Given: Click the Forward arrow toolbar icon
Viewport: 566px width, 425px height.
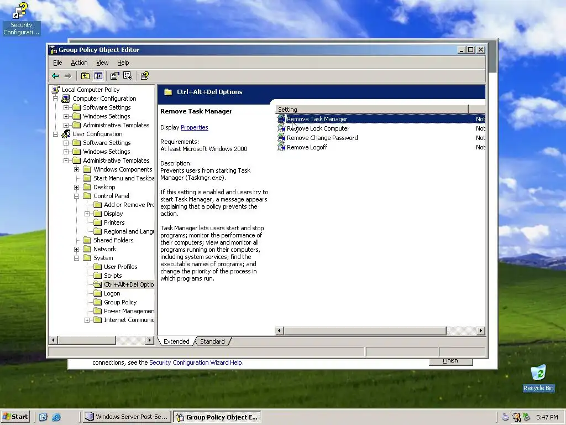Looking at the screenshot, I should [68, 76].
